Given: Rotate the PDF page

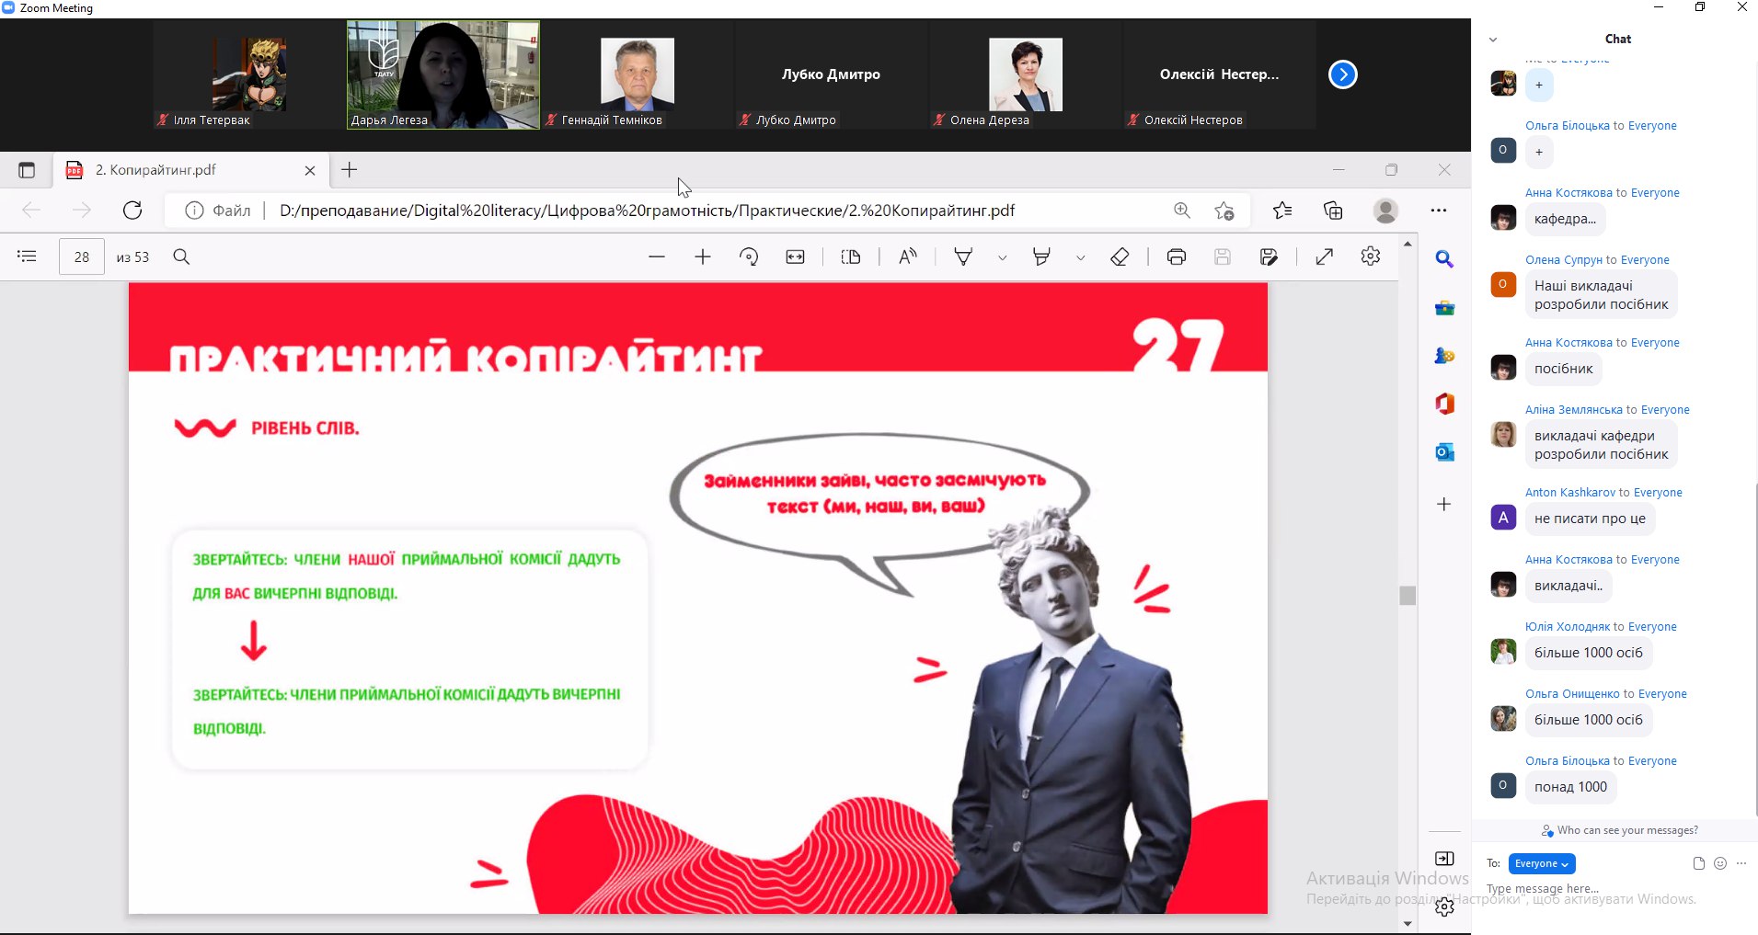Looking at the screenshot, I should pyautogui.click(x=749, y=257).
